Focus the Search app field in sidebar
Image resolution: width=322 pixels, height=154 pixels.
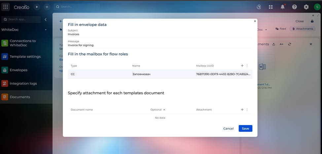click(21, 19)
